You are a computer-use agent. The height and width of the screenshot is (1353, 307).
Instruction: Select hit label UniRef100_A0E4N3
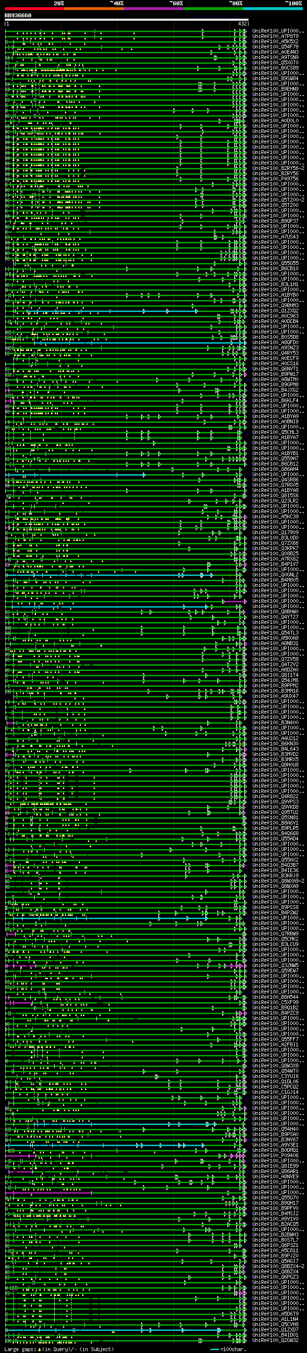(x=275, y=52)
